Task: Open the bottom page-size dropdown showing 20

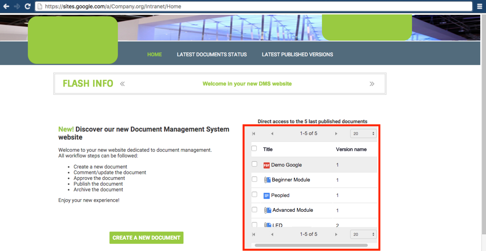Action: tap(363, 234)
